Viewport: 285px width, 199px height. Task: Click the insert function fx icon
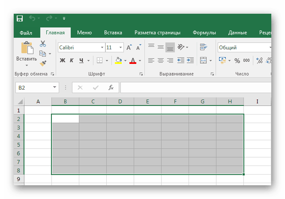click(x=111, y=87)
